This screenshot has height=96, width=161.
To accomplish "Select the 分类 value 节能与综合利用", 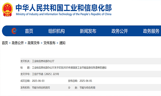I will point(87,87).
